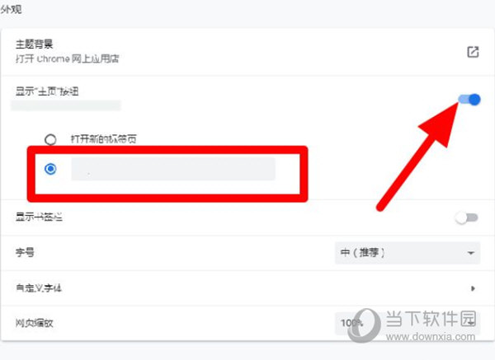Click the 字号 setting label

tap(25, 253)
